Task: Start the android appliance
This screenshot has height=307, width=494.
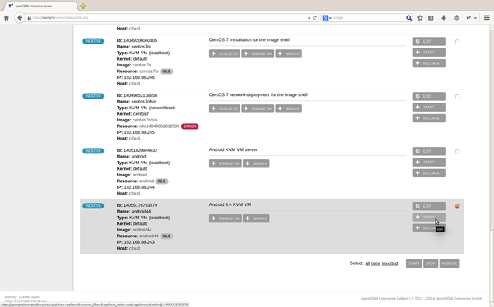Action: click(x=430, y=163)
